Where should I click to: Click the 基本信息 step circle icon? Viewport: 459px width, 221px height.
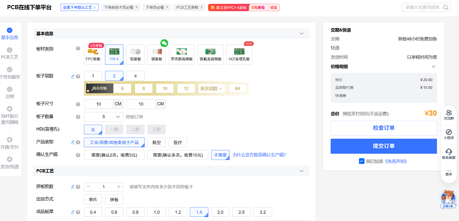10,30
